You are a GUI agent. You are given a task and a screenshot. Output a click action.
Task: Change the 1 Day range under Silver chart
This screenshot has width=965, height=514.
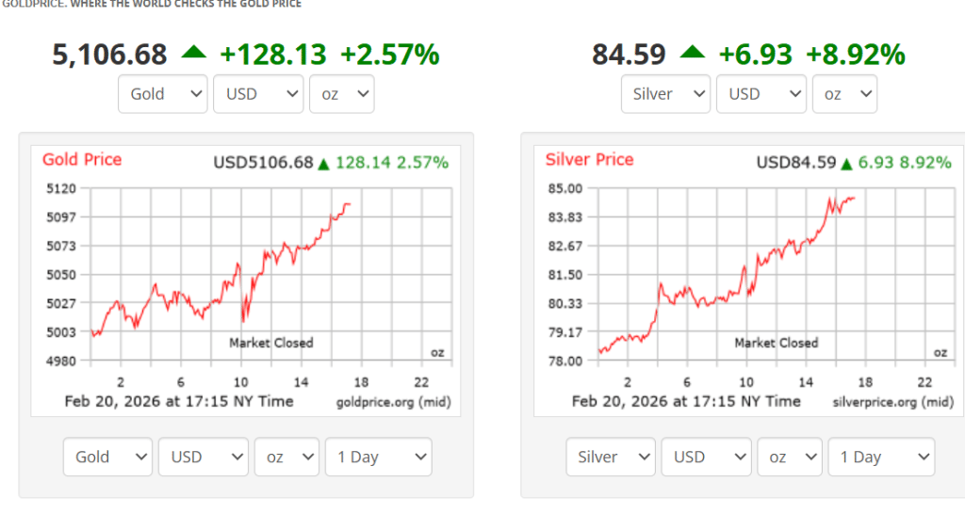[x=881, y=458]
